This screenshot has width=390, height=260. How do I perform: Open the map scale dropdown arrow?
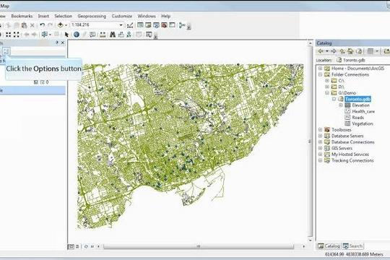point(121,25)
